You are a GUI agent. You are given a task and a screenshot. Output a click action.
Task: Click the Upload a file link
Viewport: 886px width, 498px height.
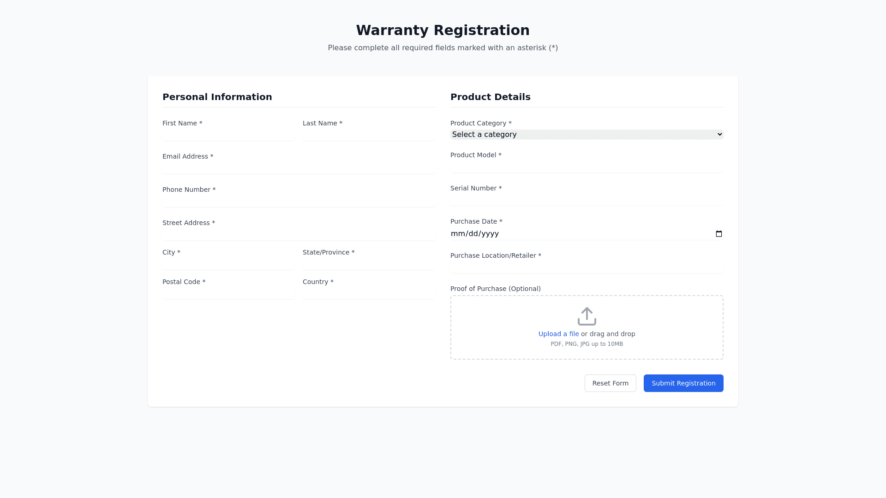[x=558, y=334]
